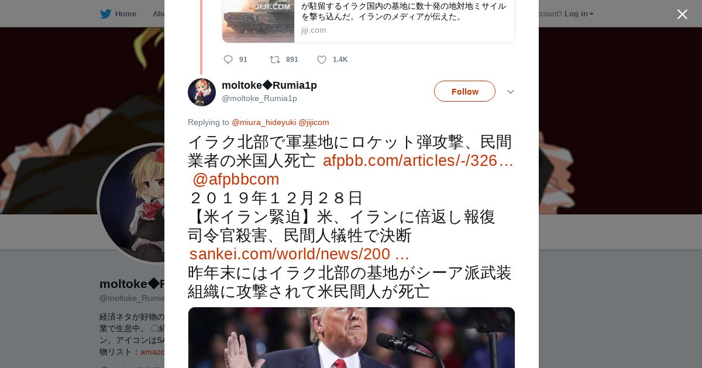This screenshot has width=702, height=368.
Task: Open the jiji.com card source link
Action: point(314,30)
